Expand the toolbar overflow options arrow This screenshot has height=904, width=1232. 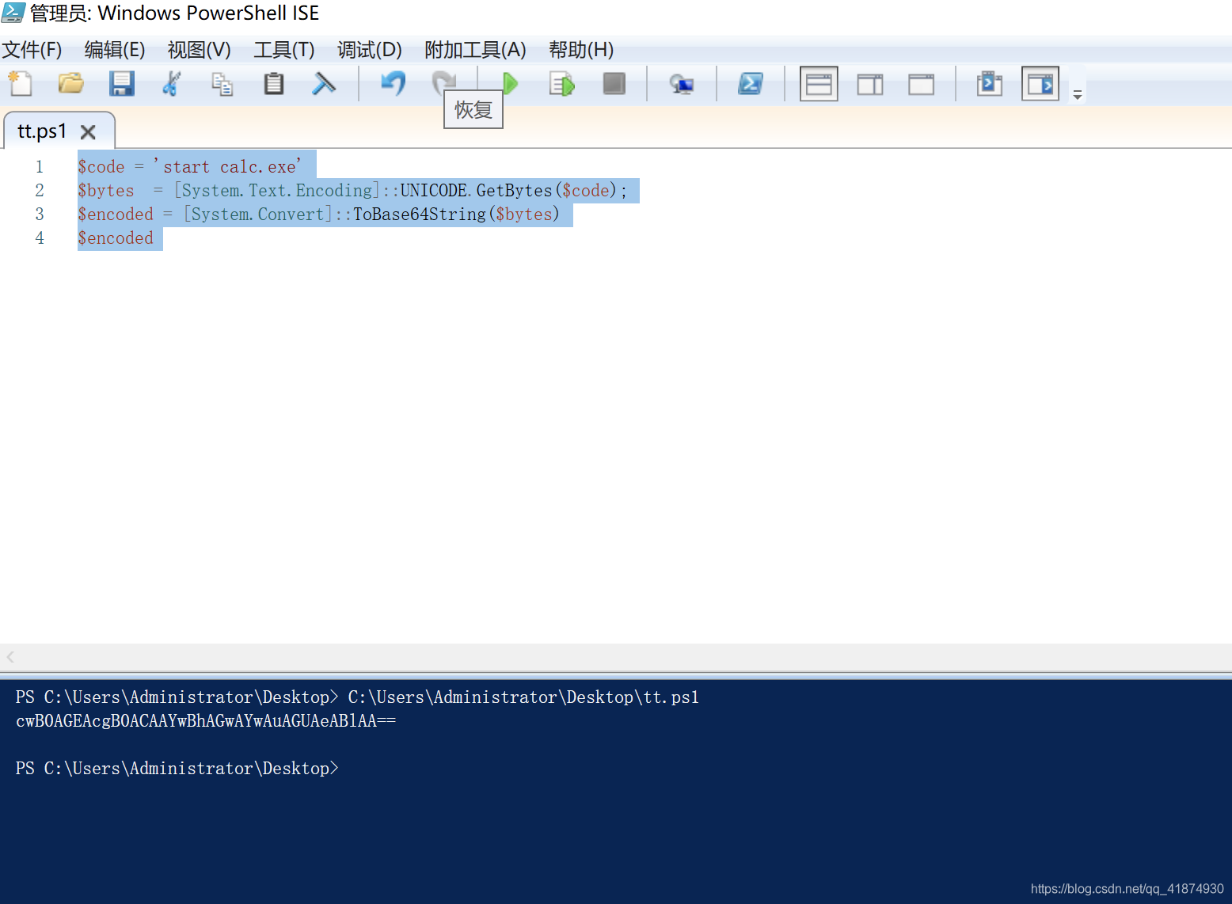(1078, 94)
